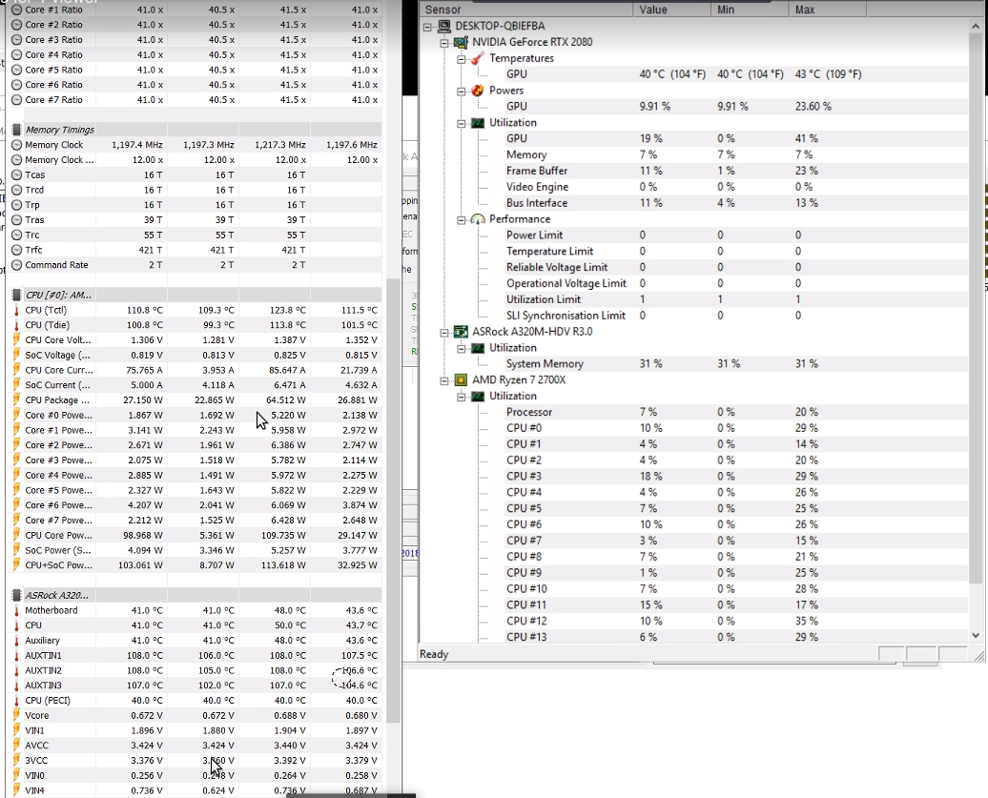Click the chip icon beside Memory Timings
The height and width of the screenshot is (798, 988).
click(16, 130)
